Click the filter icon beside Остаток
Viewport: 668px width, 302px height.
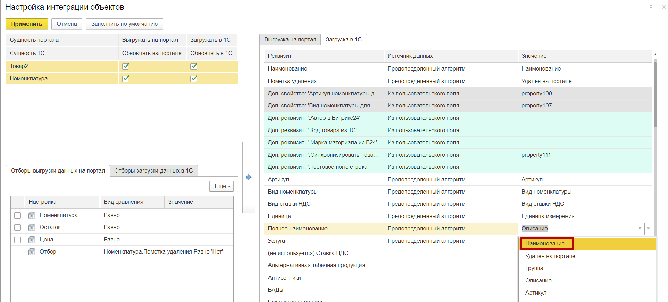31,227
